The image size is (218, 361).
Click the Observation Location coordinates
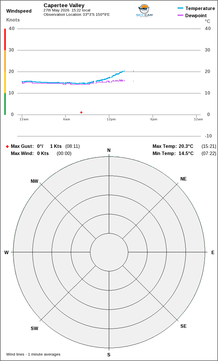click(96, 15)
